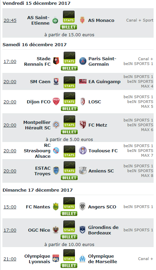This screenshot has height=270, width=156.
Task: Select the FC Nantes club crest
Action: tap(56, 207)
